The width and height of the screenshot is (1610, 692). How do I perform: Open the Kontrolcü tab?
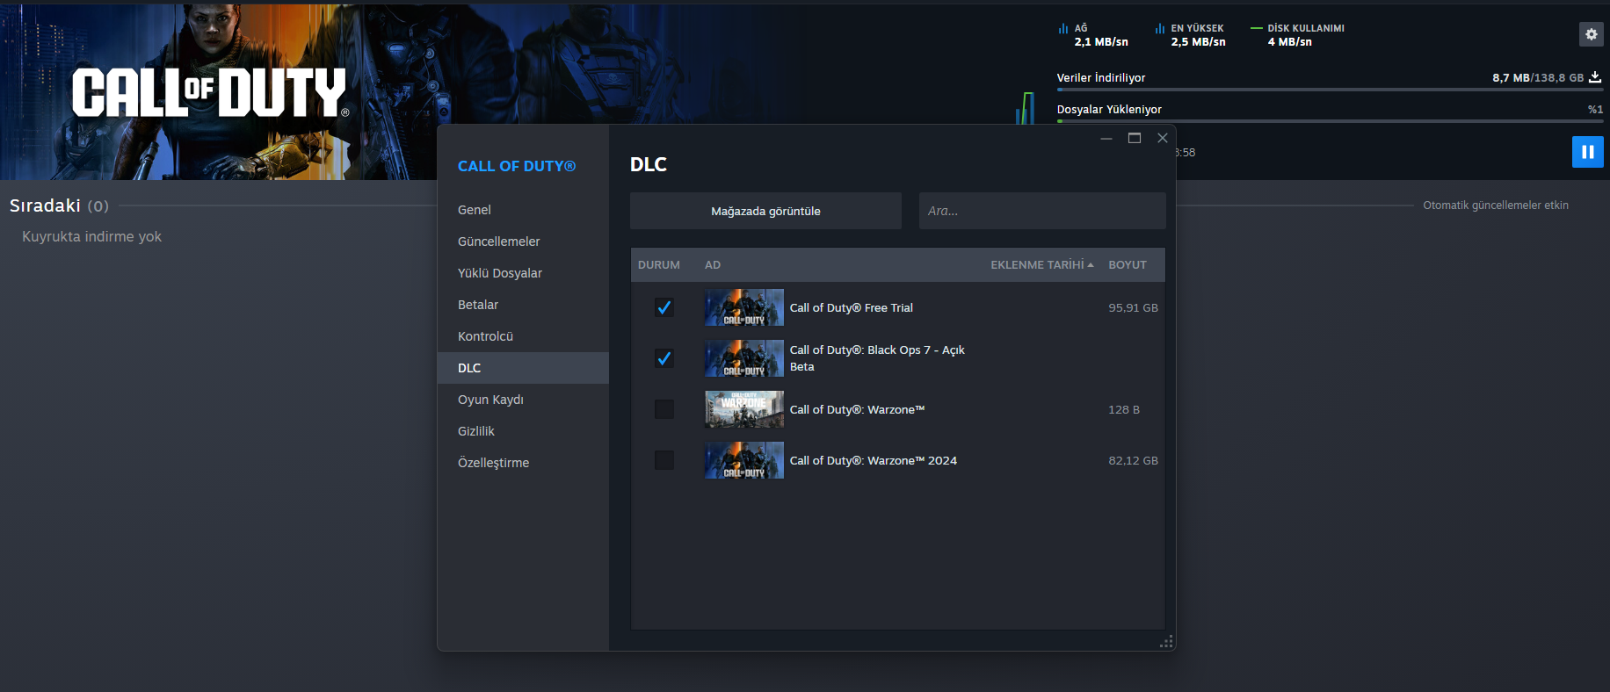pyautogui.click(x=523, y=336)
